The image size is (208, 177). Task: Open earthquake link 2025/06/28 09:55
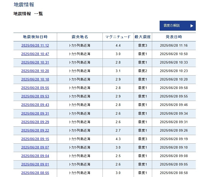coord(35,88)
